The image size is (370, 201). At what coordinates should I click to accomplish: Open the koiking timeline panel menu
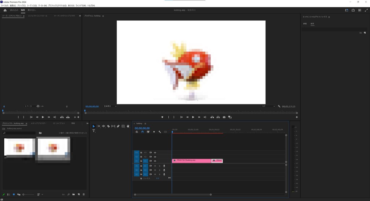point(145,123)
